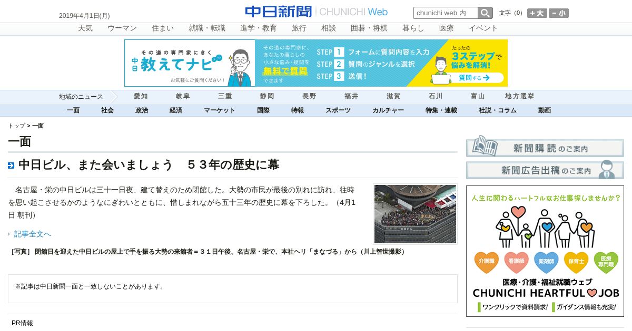Open the イベント section
This screenshot has height=331, width=632.
483,28
